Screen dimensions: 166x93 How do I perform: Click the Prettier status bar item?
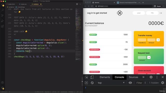72,92
